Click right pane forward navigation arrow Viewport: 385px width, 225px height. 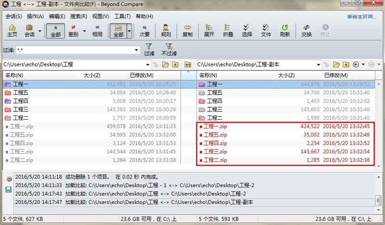(372, 64)
